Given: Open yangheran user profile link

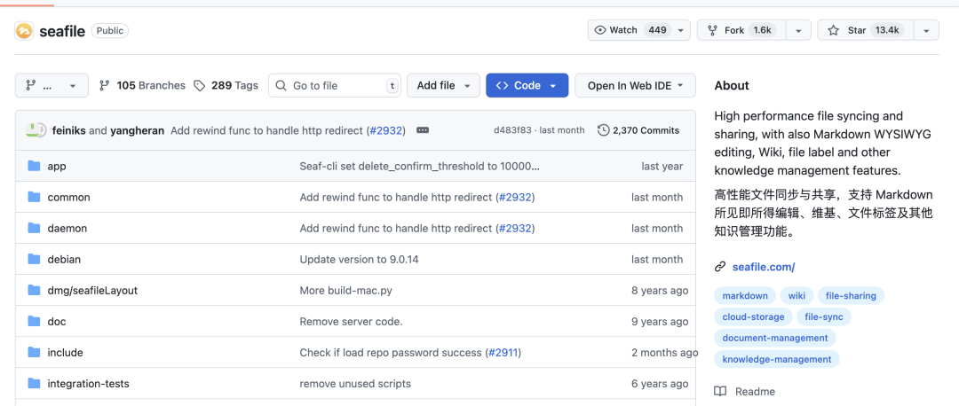Looking at the screenshot, I should click(137, 130).
